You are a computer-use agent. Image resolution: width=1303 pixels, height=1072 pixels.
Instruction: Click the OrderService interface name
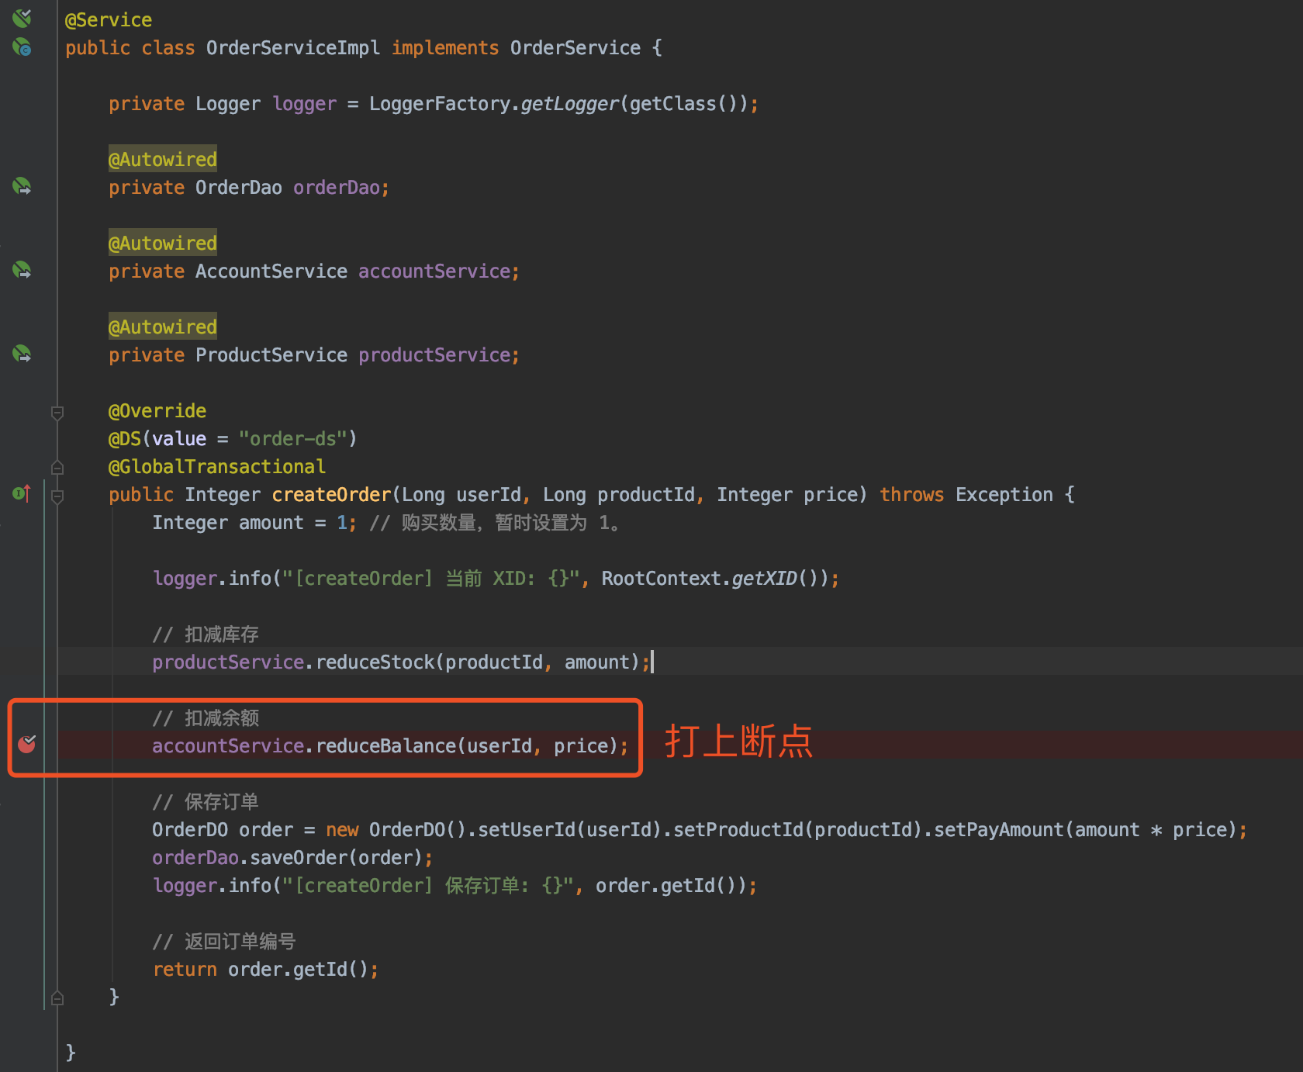tap(575, 47)
